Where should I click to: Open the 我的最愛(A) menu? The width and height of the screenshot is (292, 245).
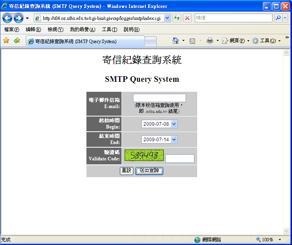[x=82, y=30]
